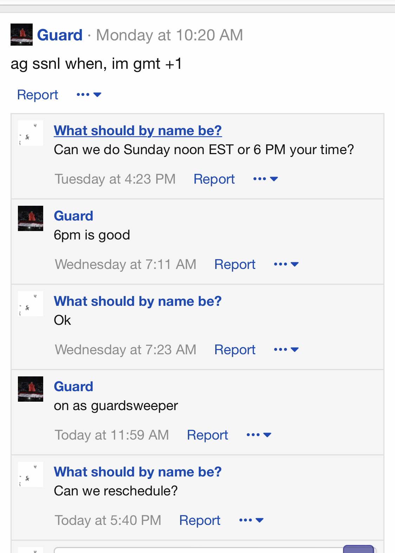Report the Wednesday 7:23 AM comment
Image resolution: width=395 pixels, height=553 pixels.
coord(235,350)
